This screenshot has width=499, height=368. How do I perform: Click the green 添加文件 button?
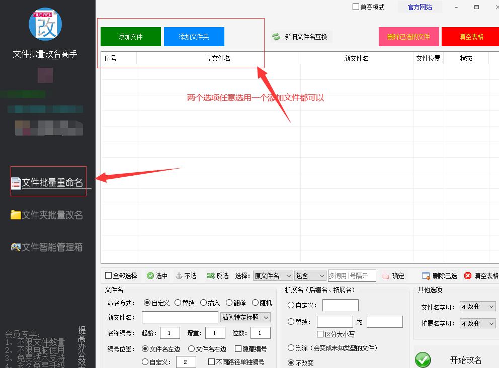click(130, 36)
